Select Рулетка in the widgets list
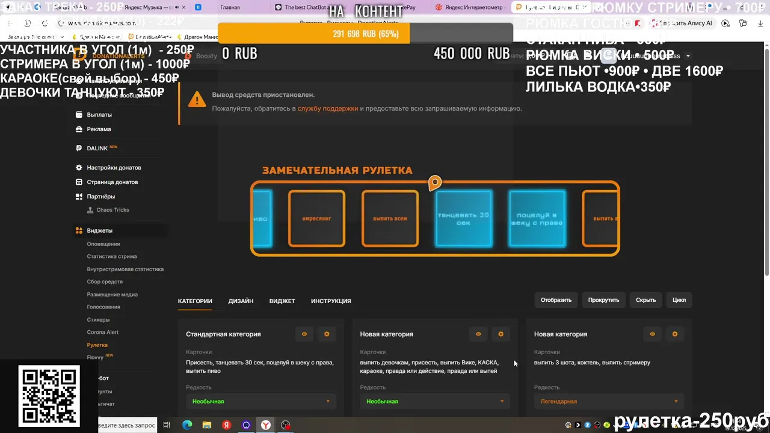 tap(97, 345)
